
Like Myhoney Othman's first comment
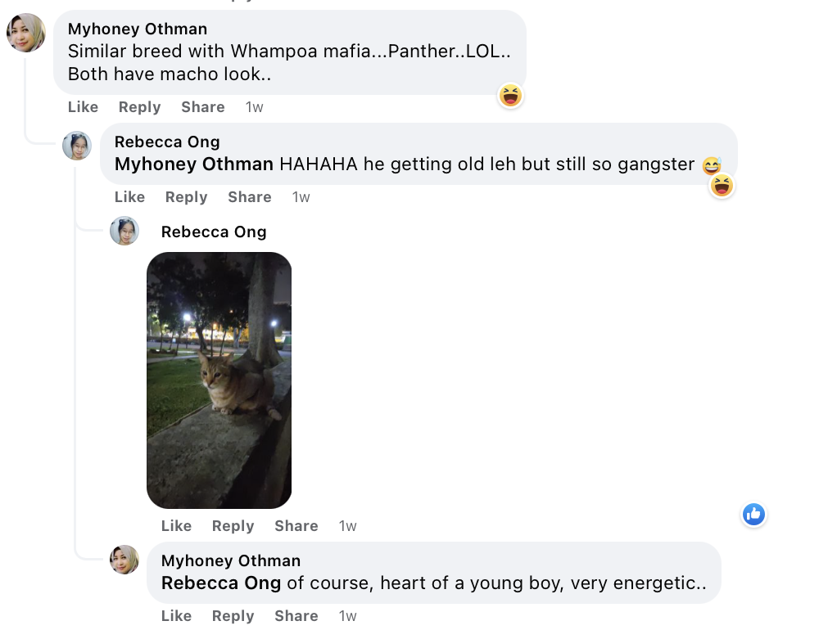[83, 107]
